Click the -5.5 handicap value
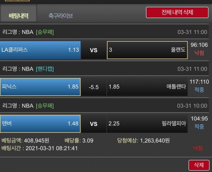 tap(94, 87)
